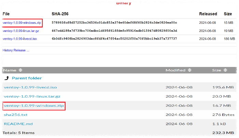Select the SHA-256 hash starting with 578993

coord(114,23)
